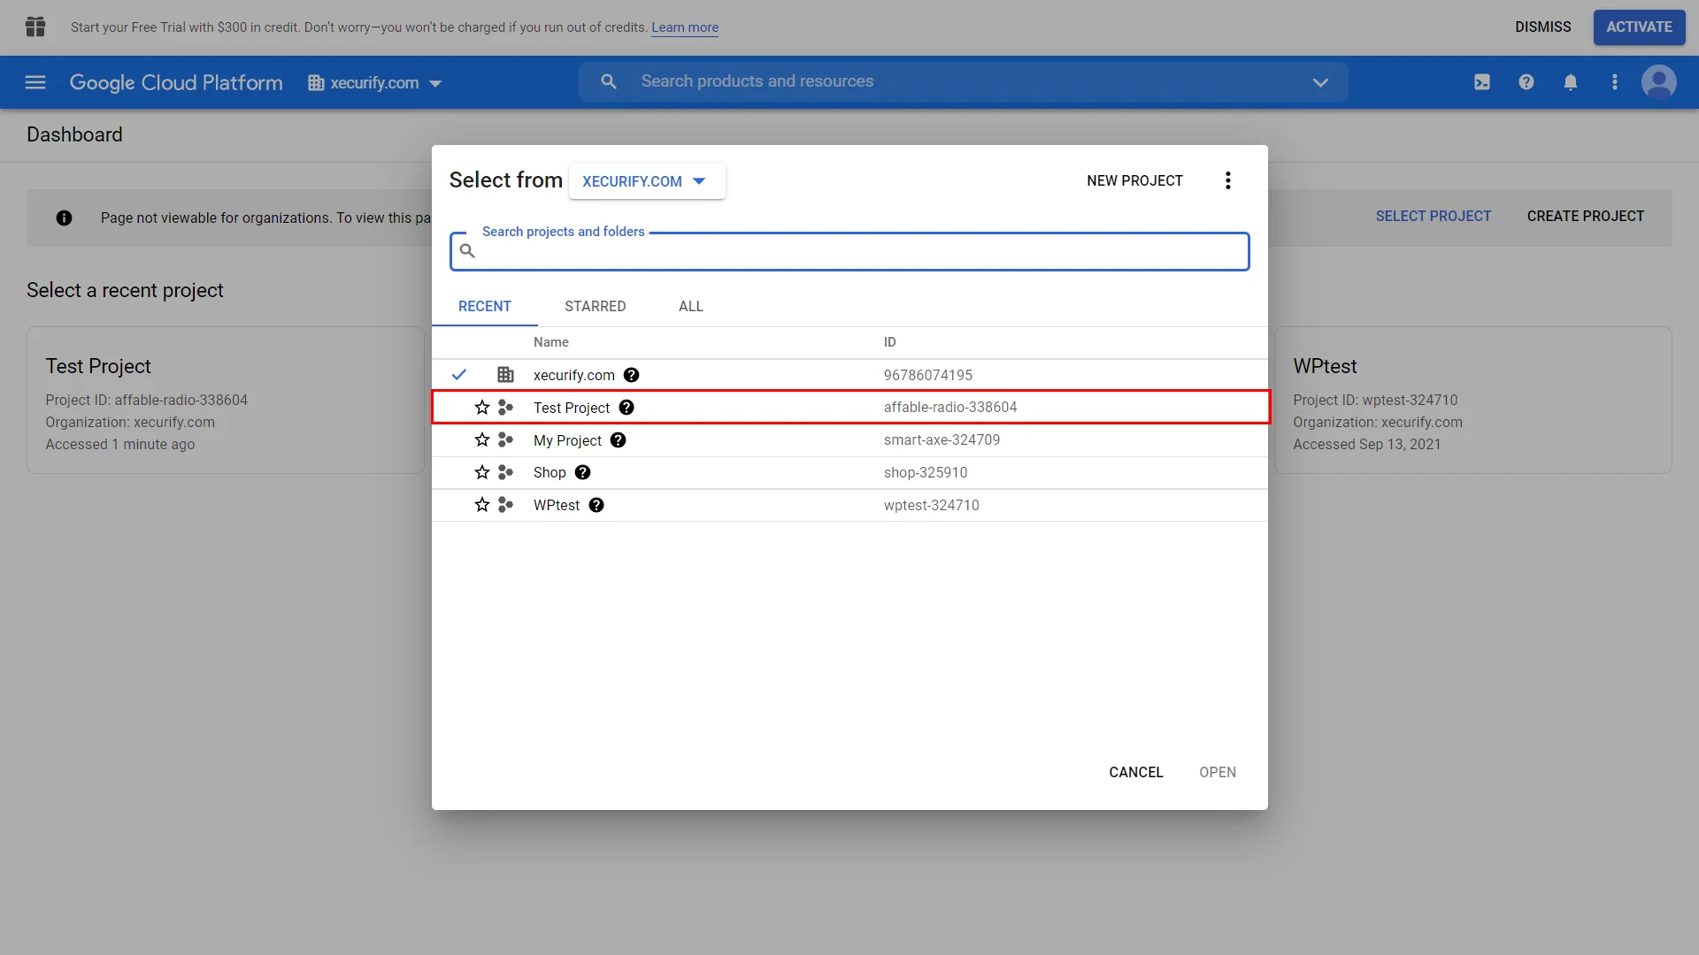Click OPEN in the dialog
Image resolution: width=1699 pixels, height=955 pixels.
pyautogui.click(x=1218, y=773)
